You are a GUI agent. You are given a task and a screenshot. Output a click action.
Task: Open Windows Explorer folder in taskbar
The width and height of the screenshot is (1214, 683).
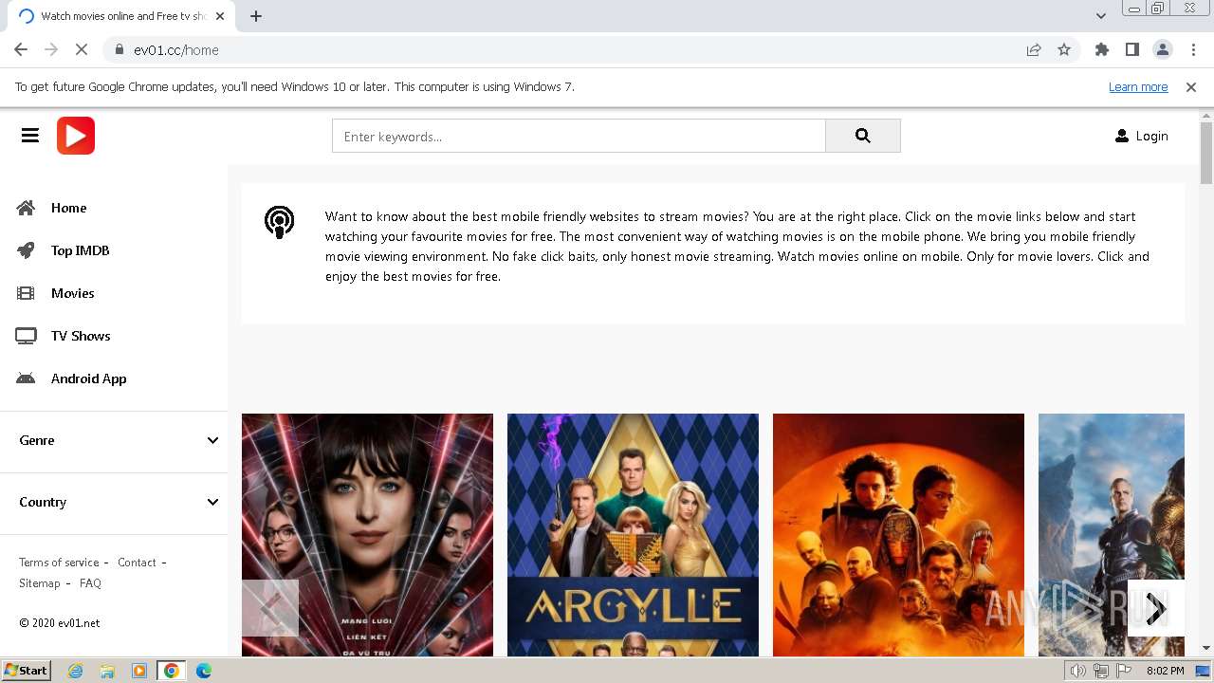click(107, 671)
